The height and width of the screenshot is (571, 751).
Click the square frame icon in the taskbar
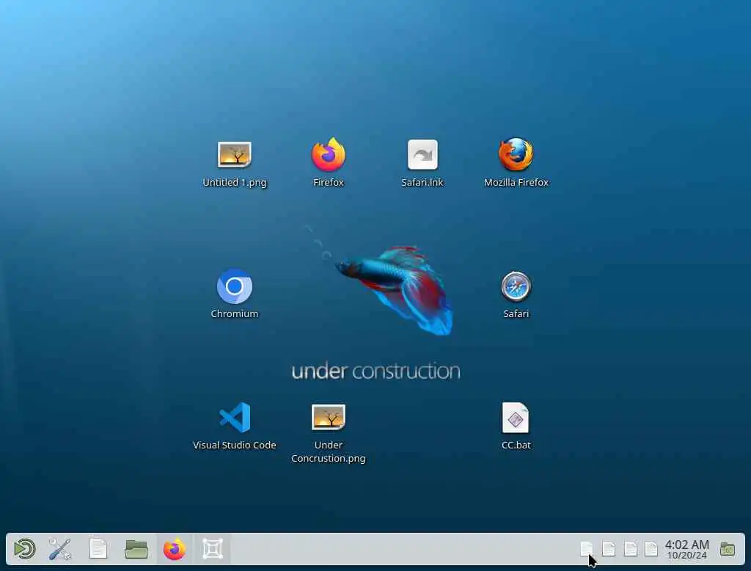point(213,549)
